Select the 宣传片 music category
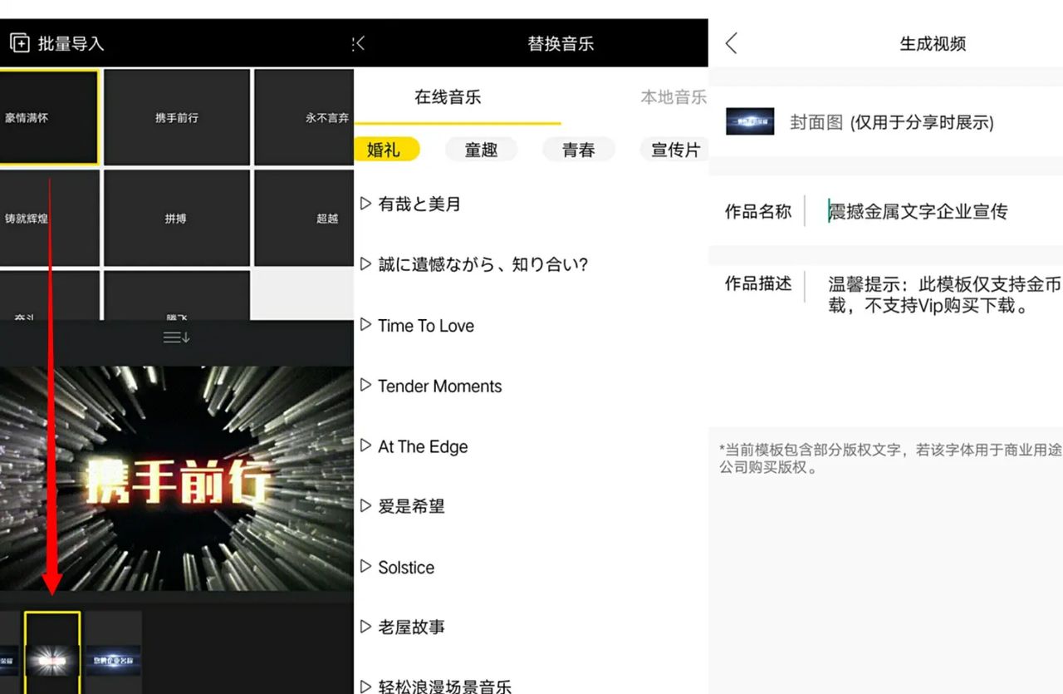The height and width of the screenshot is (694, 1063). pyautogui.click(x=674, y=150)
